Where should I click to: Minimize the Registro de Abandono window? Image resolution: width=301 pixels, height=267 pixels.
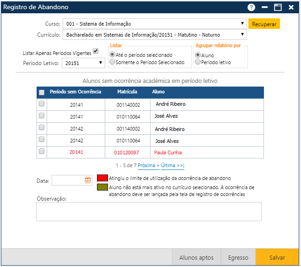(264, 7)
